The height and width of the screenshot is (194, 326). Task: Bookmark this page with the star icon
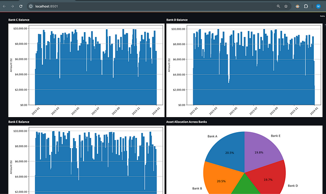pos(286,6)
